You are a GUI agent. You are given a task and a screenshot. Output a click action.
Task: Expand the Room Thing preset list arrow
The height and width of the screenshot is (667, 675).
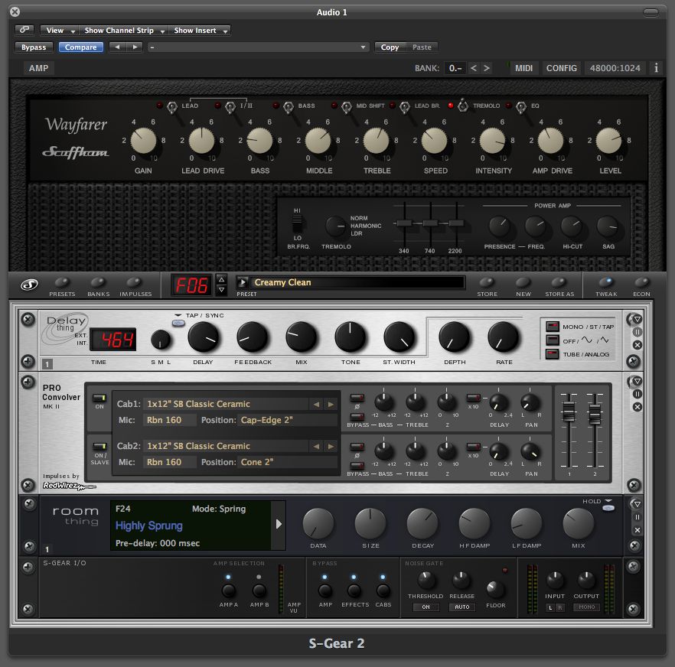point(279,524)
